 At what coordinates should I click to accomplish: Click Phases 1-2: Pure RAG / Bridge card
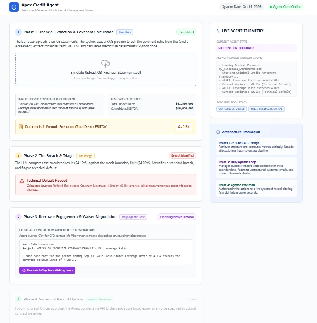(x=256, y=147)
